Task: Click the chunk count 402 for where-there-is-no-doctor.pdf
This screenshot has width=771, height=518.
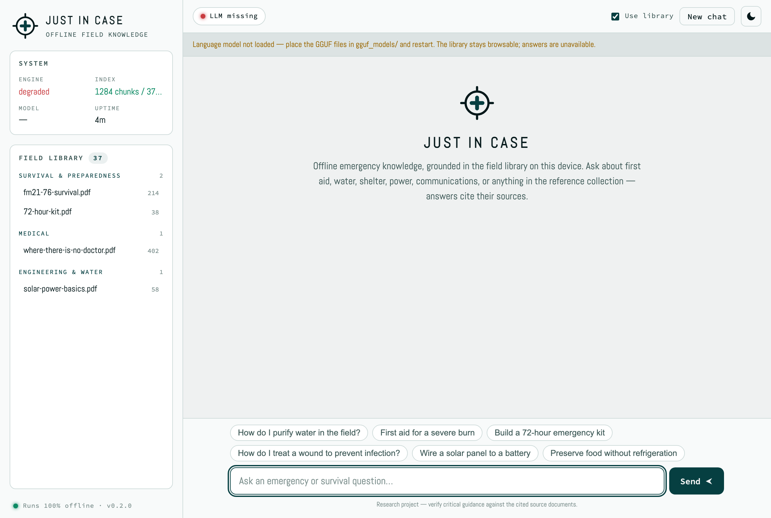Action: (153, 251)
